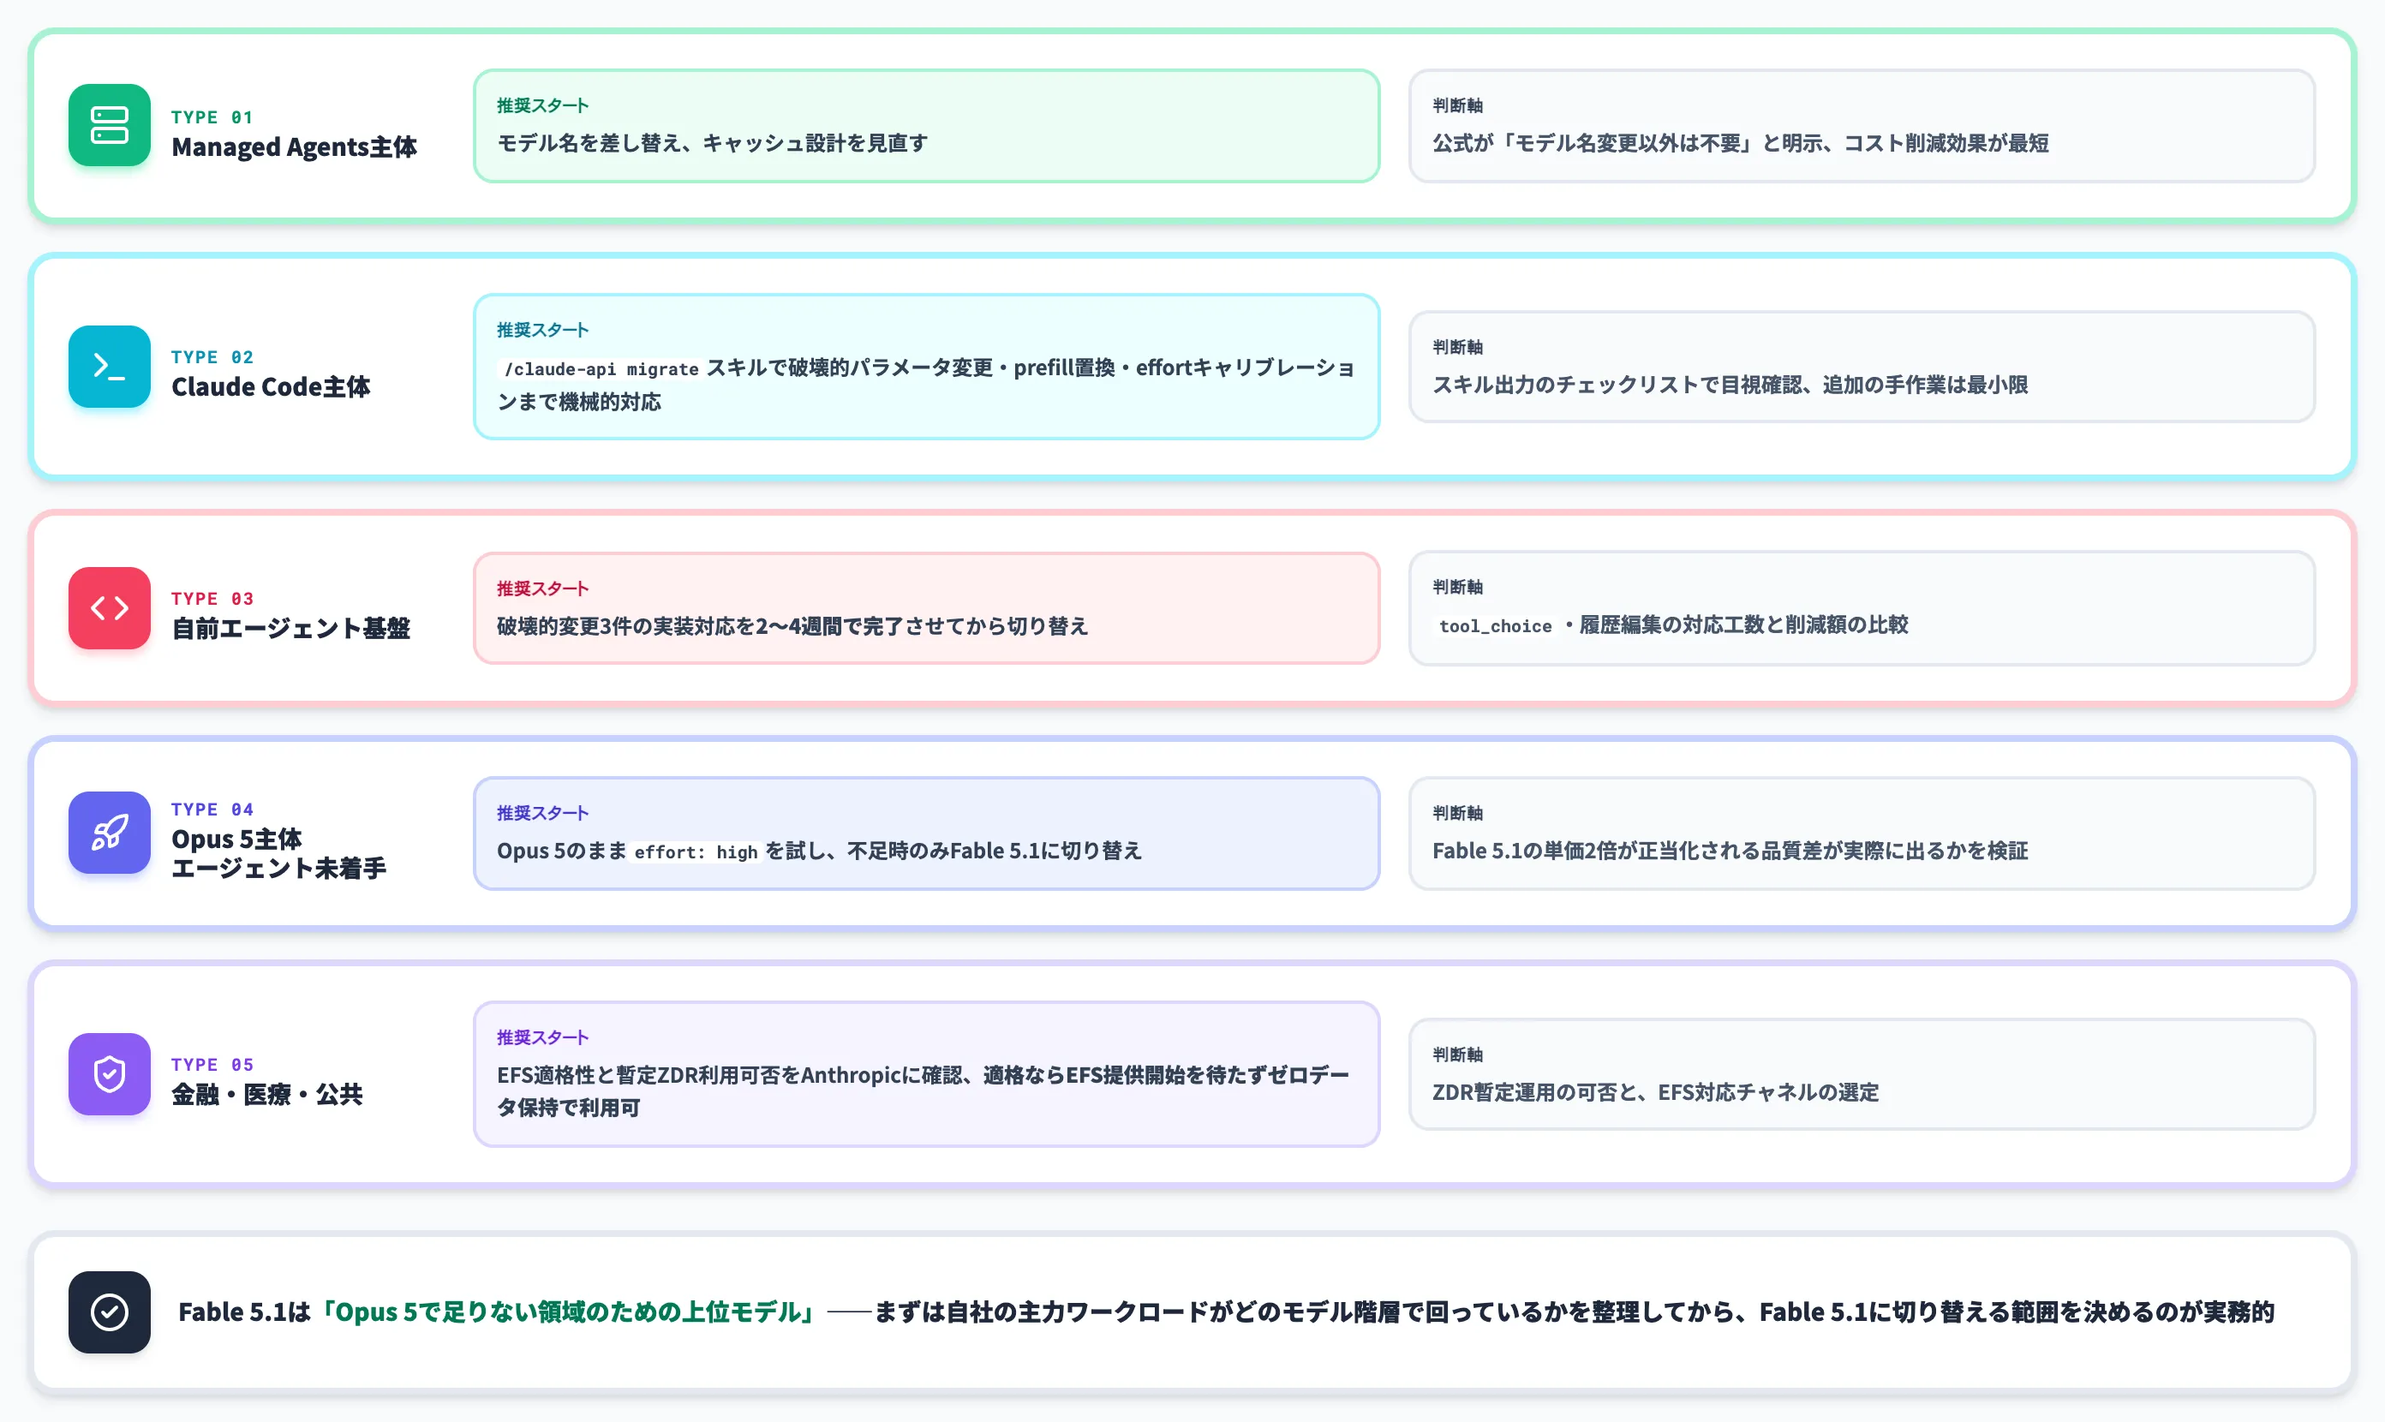Image resolution: width=2385 pixels, height=1422 pixels.
Task: Select the 'Claude Code主体' heading
Action: [x=272, y=386]
